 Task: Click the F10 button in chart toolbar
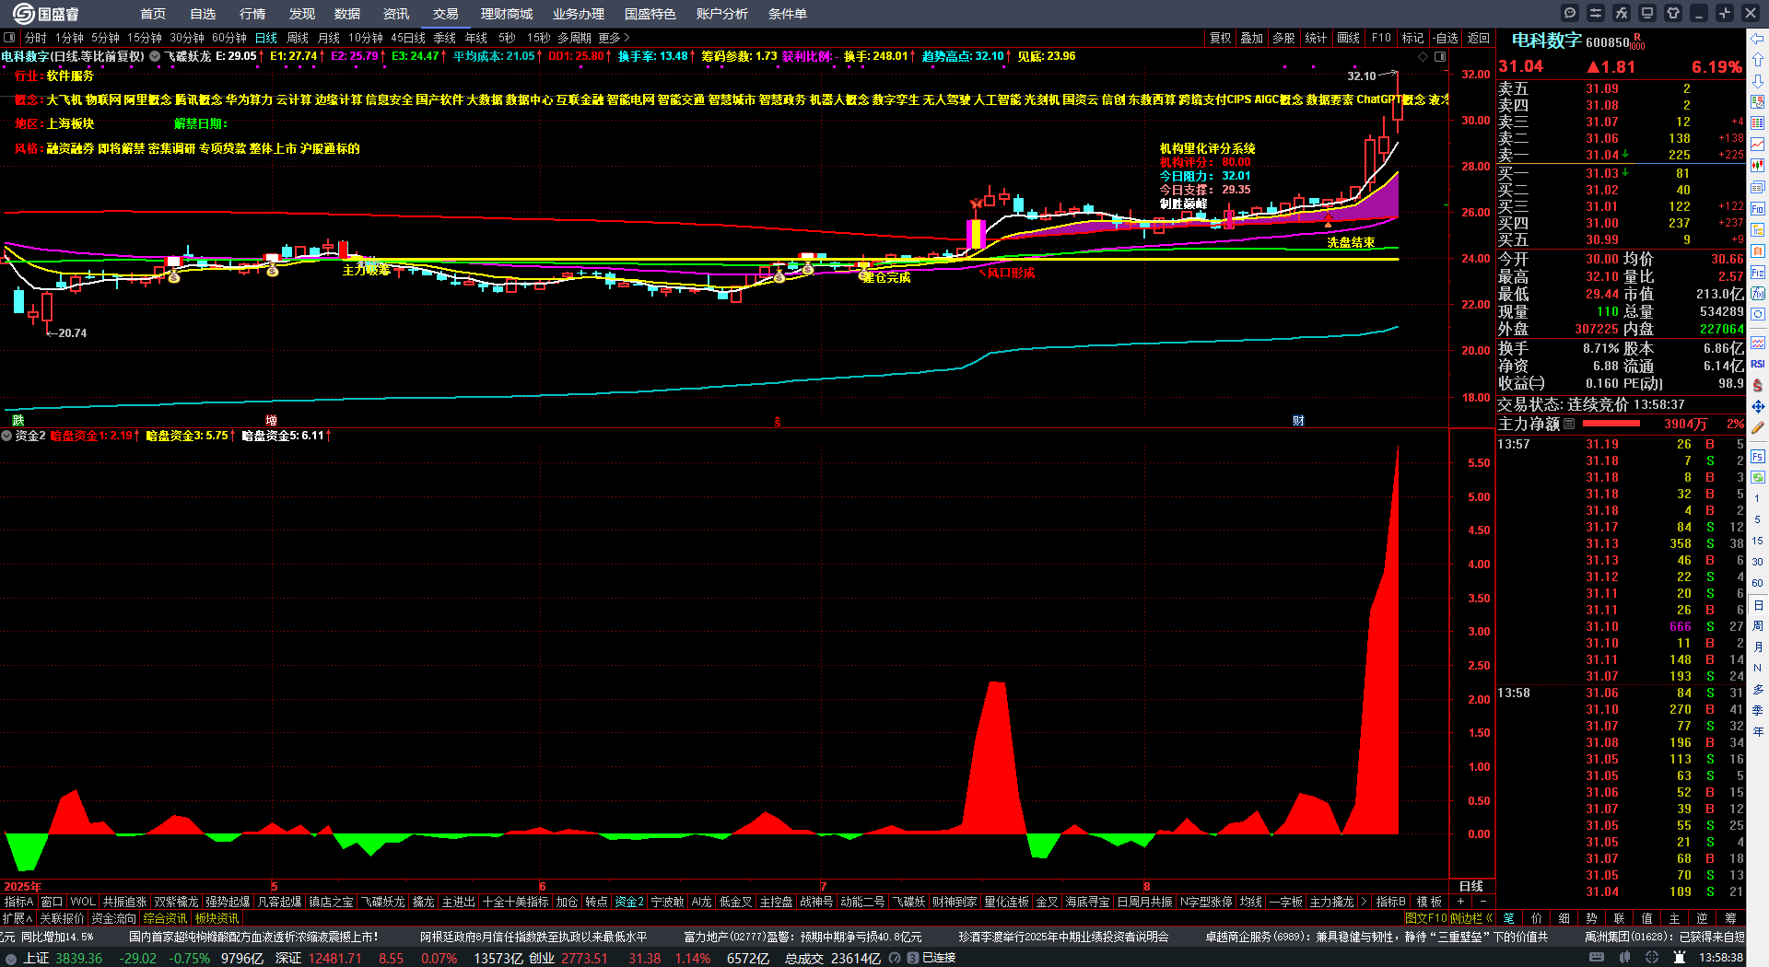click(1381, 38)
